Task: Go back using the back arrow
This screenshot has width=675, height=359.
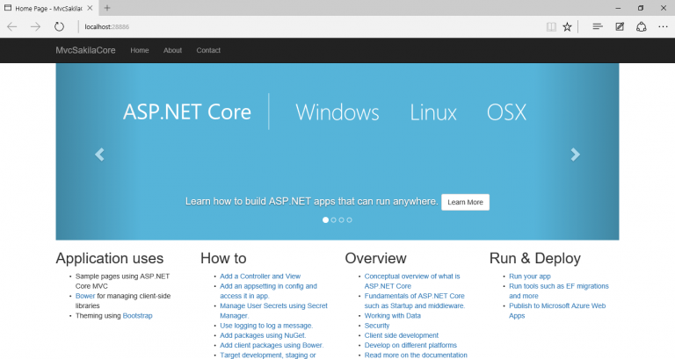Action: tap(12, 26)
